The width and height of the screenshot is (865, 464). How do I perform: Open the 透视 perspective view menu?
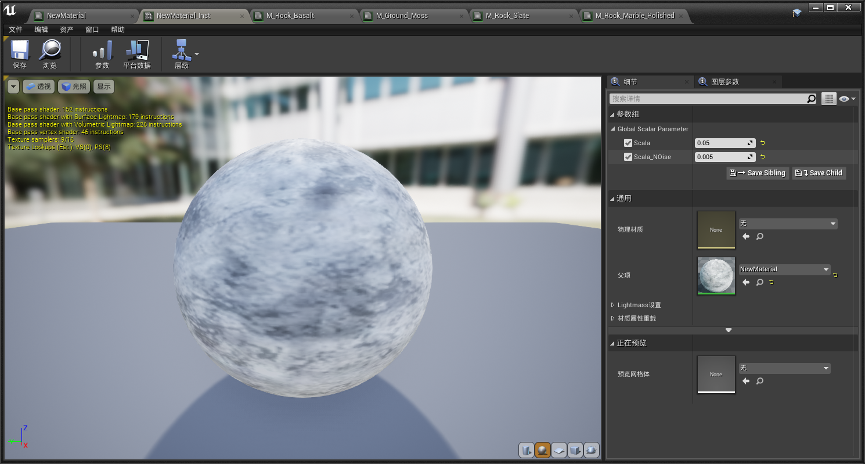[x=38, y=87]
